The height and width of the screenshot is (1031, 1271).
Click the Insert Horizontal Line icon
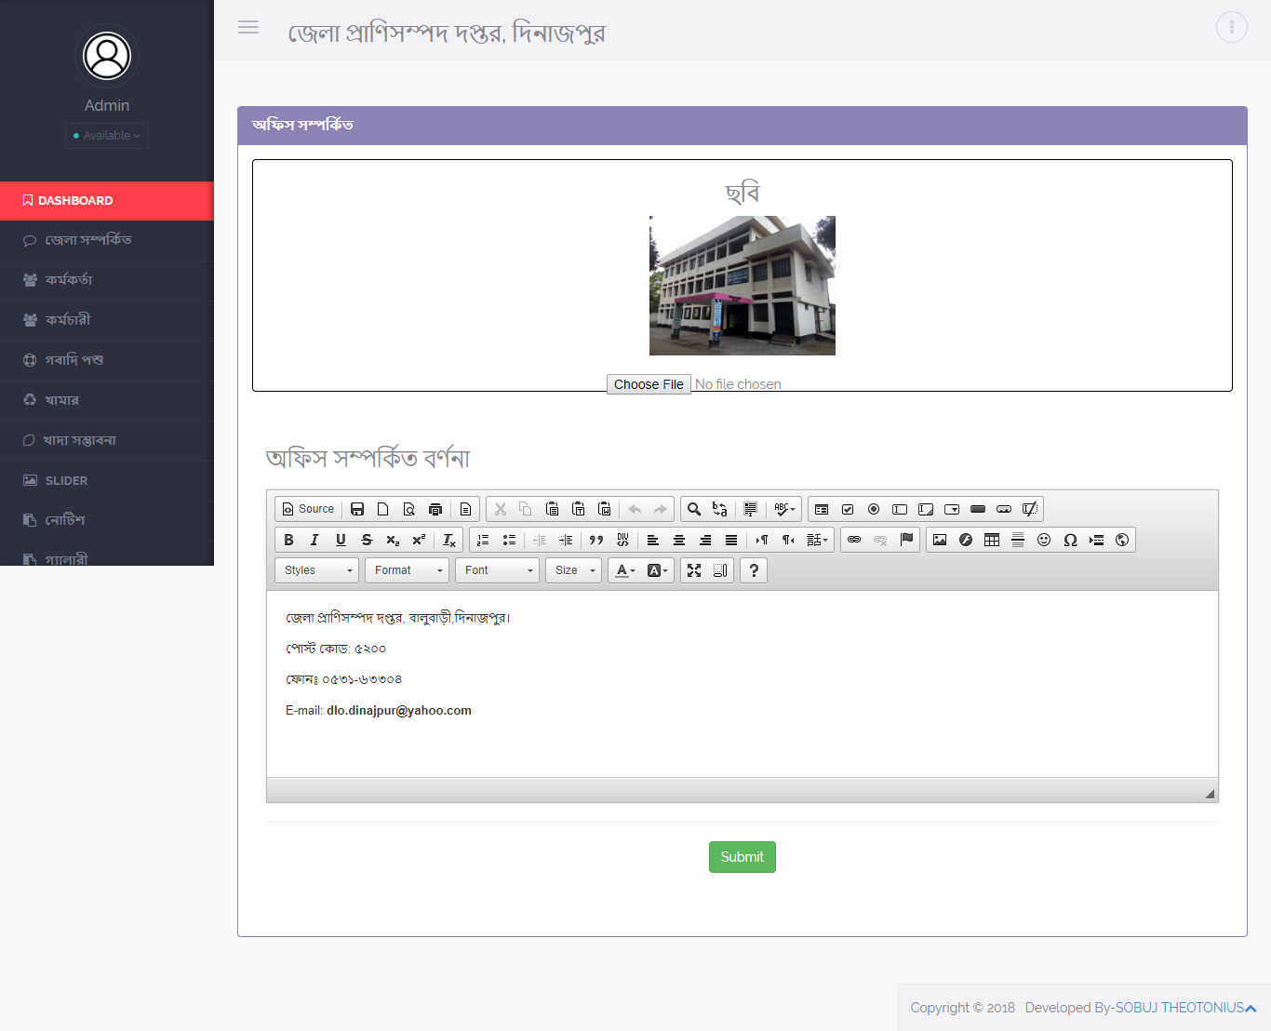(x=1018, y=540)
